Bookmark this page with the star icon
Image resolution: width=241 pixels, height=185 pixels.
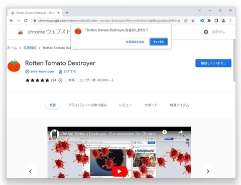[193, 20]
